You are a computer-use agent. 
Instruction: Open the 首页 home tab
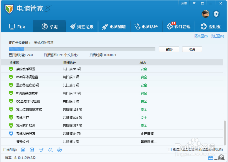click(17, 27)
